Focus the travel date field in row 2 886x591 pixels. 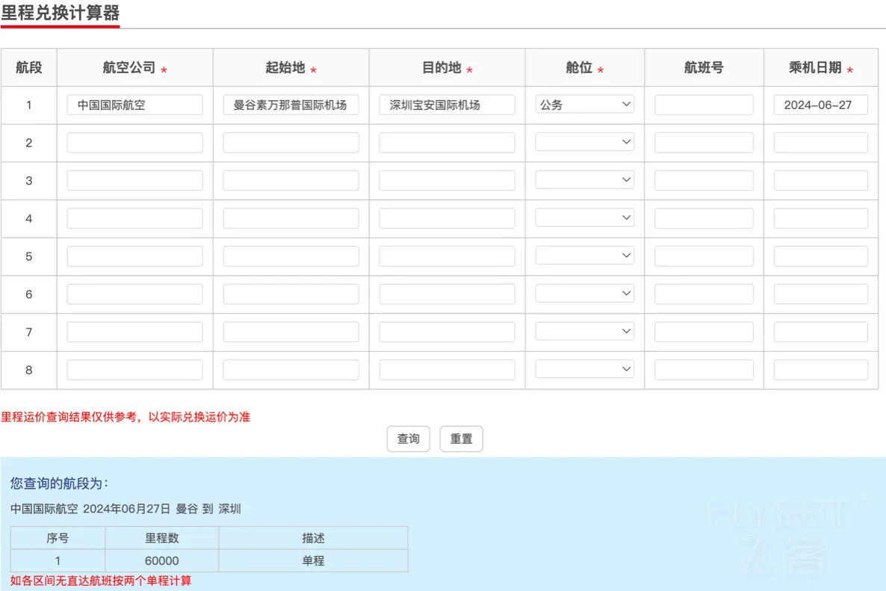coord(820,143)
